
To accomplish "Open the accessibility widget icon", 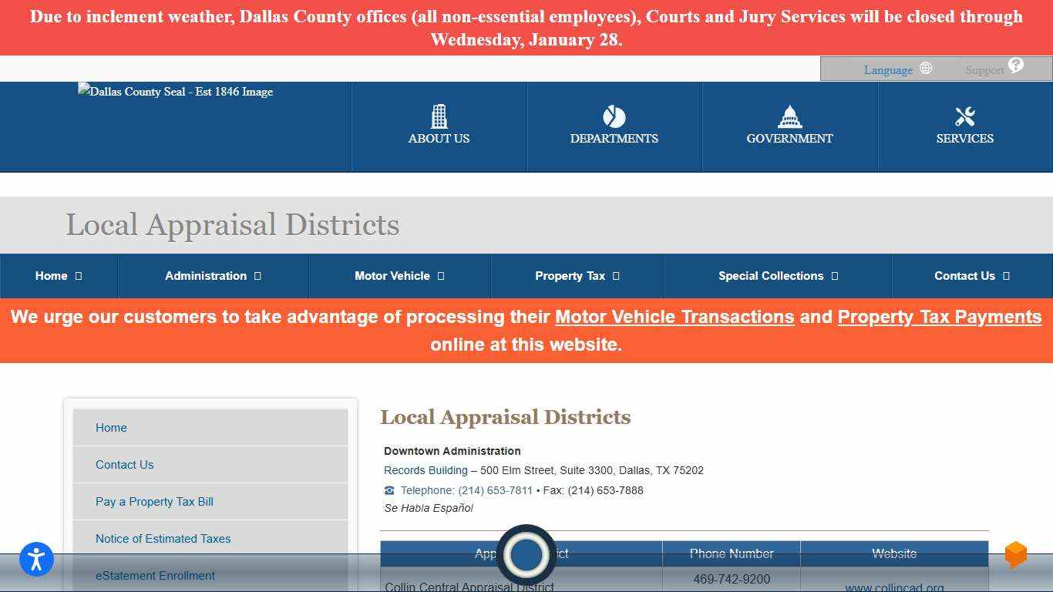I will (36, 560).
